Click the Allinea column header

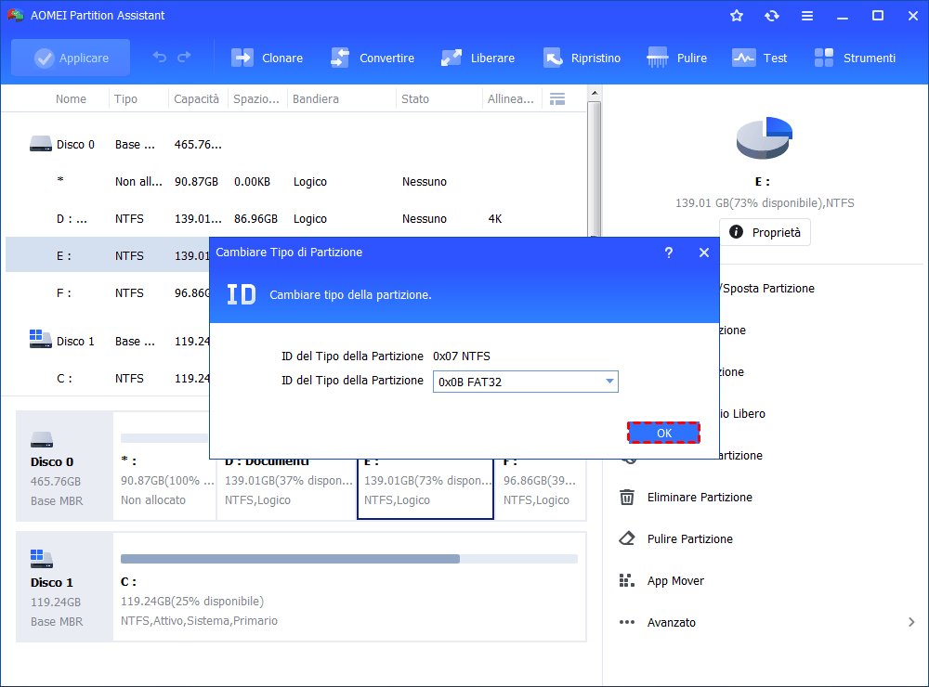(x=510, y=99)
